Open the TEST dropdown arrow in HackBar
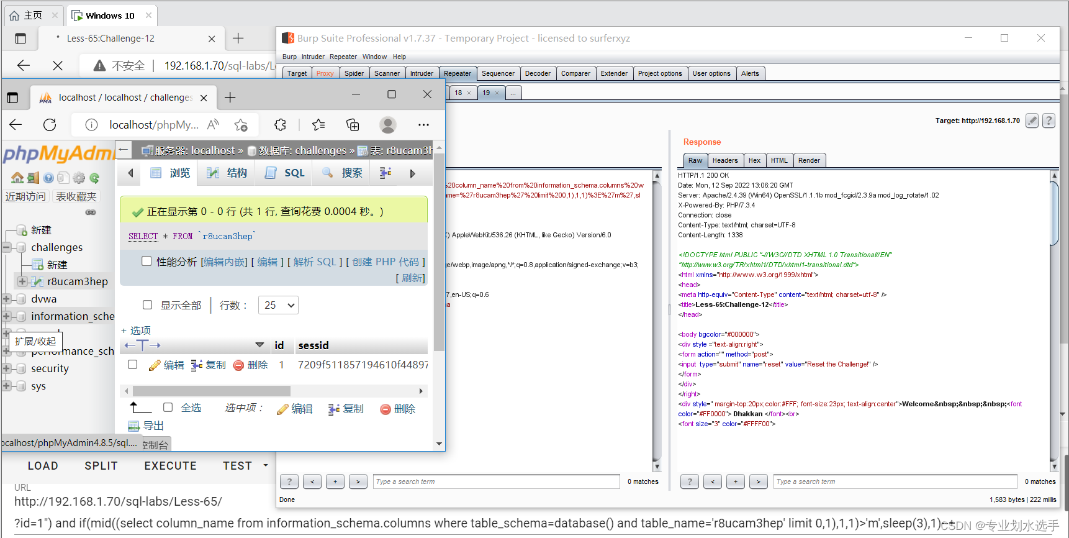This screenshot has height=538, width=1069. click(x=266, y=465)
